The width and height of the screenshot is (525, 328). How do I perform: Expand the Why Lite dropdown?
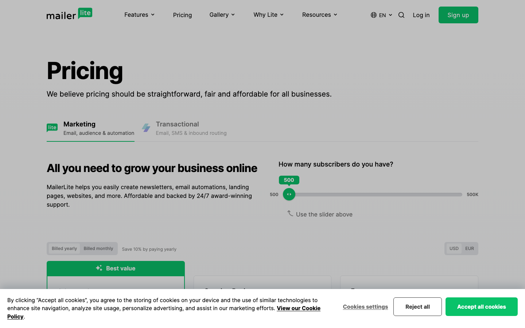268,15
